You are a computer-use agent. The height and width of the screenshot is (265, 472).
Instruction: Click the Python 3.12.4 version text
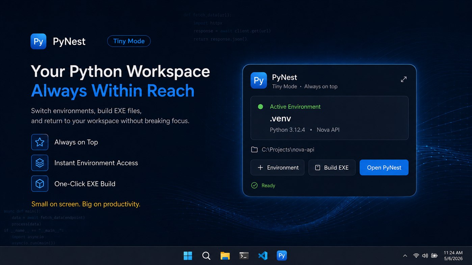coord(287,130)
